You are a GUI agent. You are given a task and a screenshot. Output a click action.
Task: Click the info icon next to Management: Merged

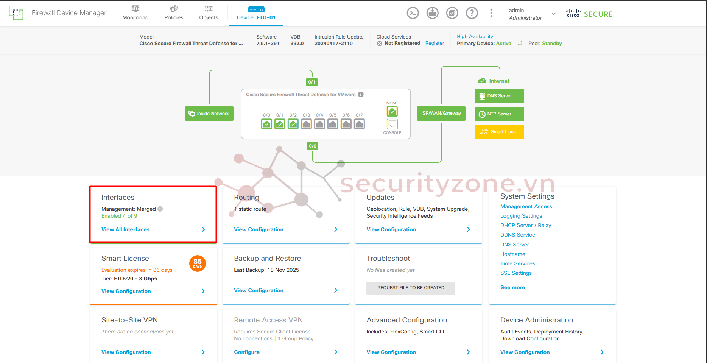tap(160, 209)
